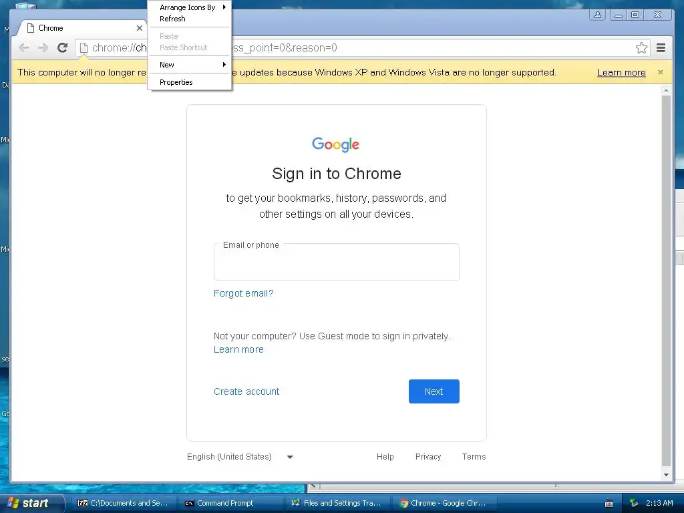The height and width of the screenshot is (513, 684).
Task: Click the Chrome forward arrow button
Action: (43, 47)
